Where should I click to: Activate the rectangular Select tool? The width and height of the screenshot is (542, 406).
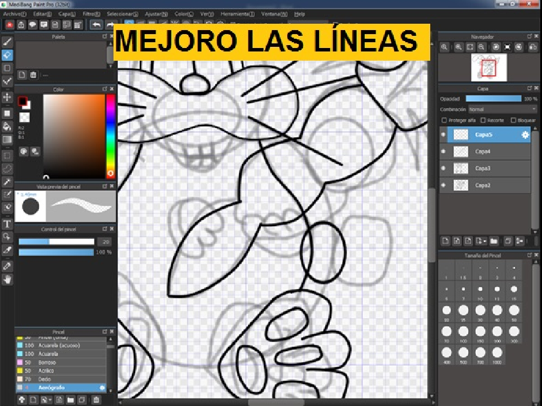(8, 156)
